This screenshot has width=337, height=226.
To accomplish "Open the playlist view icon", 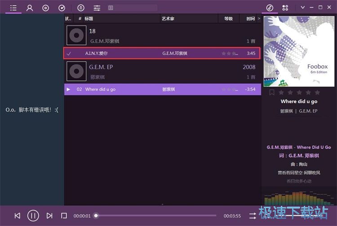I will tap(13, 8).
